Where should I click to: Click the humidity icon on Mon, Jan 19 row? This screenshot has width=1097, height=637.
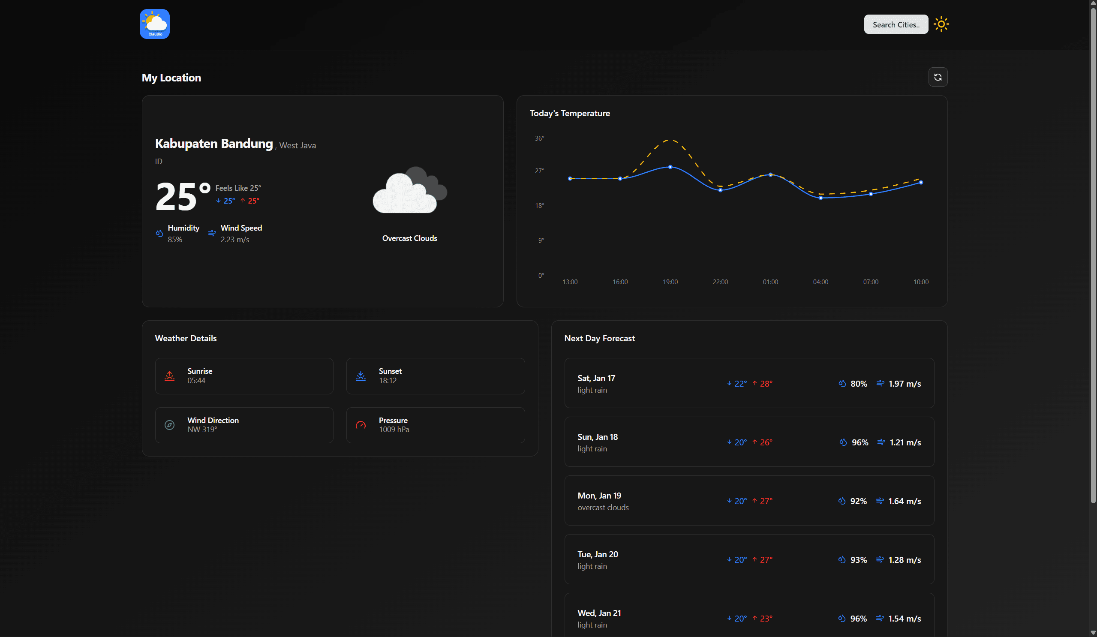(x=842, y=501)
